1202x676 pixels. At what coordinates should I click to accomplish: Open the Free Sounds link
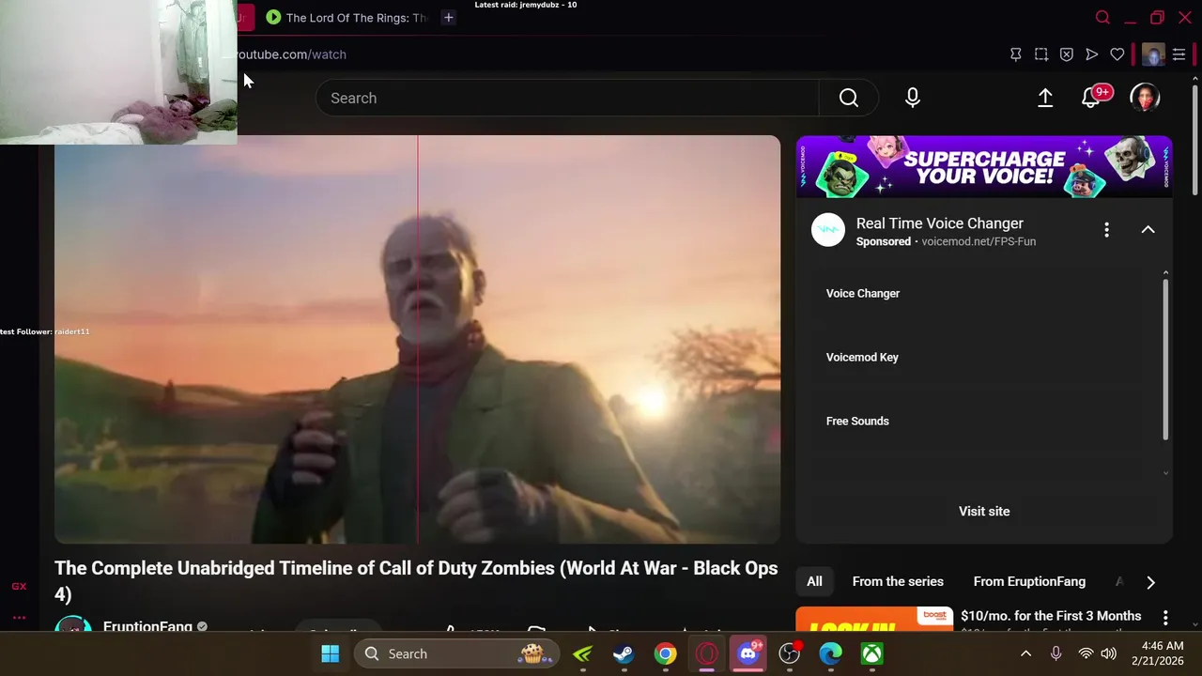coord(857,422)
